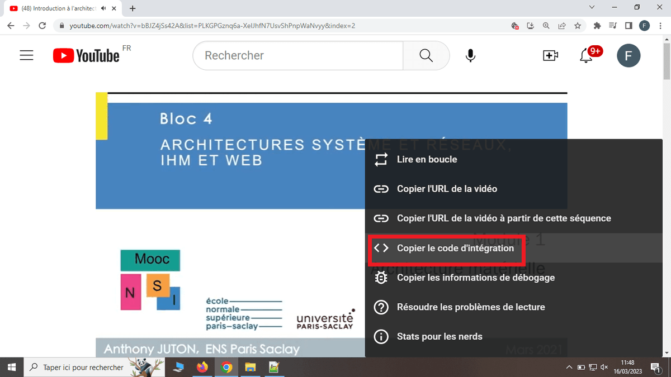Click the Create video upload icon
671x377 pixels.
pos(550,55)
